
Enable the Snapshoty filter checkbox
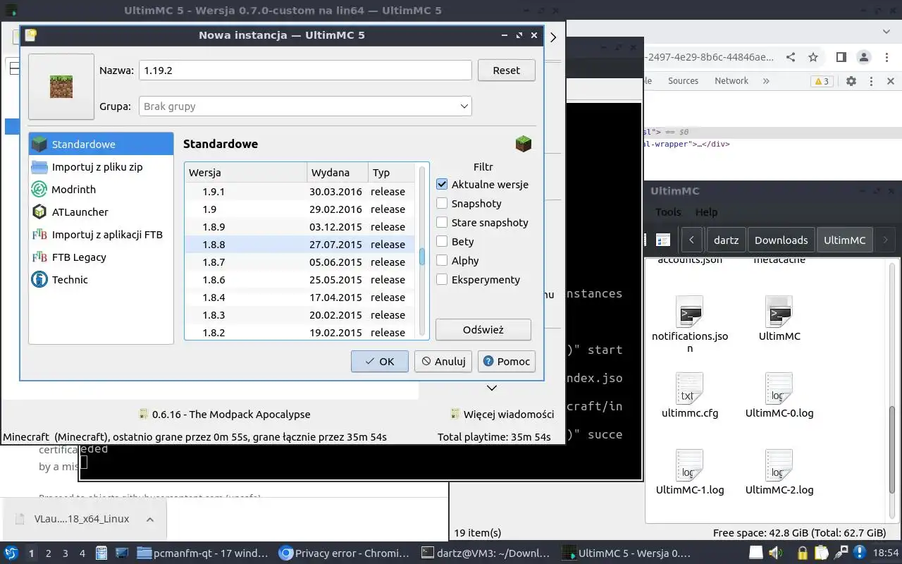(442, 204)
